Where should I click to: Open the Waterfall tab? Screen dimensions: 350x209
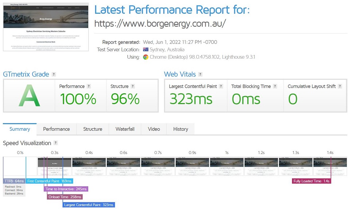tap(125, 129)
